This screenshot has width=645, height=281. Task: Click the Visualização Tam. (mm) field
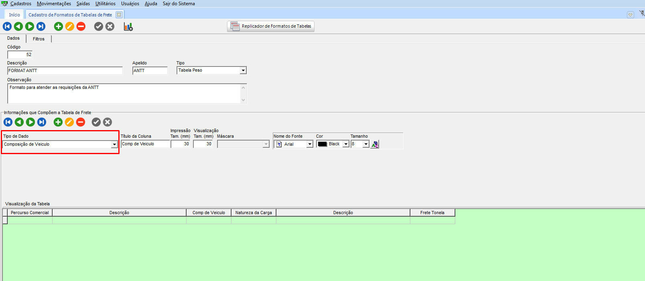[x=203, y=144]
